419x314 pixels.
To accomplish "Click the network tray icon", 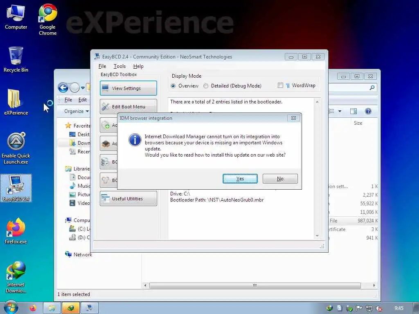I will point(369,308).
